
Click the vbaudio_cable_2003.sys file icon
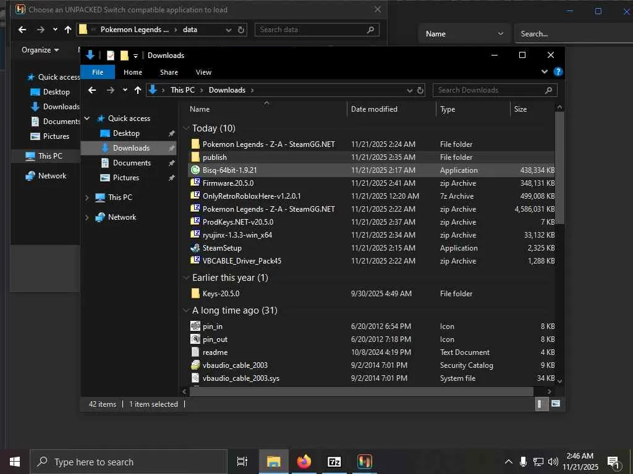coord(195,378)
